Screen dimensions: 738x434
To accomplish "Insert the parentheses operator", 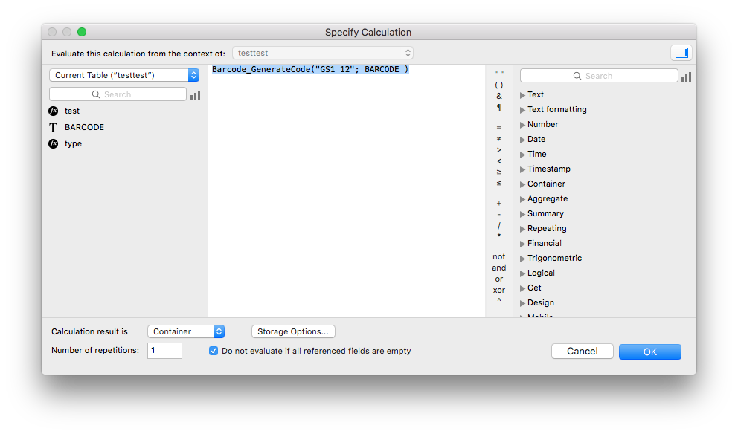I will pyautogui.click(x=498, y=84).
